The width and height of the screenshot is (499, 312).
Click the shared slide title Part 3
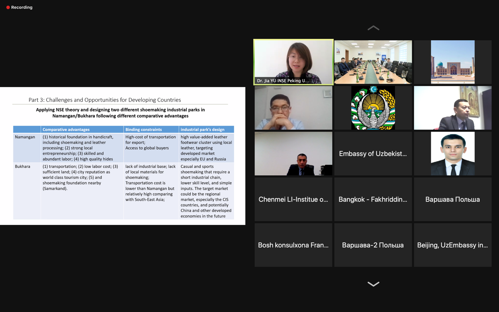pos(105,100)
